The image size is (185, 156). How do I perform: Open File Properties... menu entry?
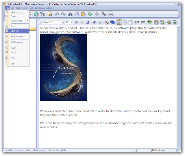(x=17, y=42)
